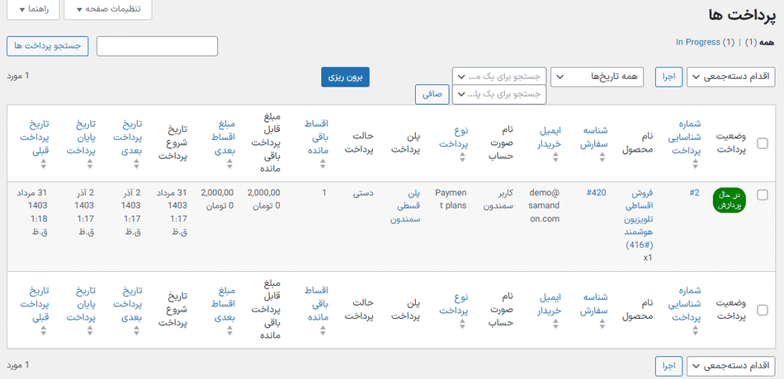Sort by header نوع پرداخت label
This screenshot has width=784, height=379.
tap(454, 138)
